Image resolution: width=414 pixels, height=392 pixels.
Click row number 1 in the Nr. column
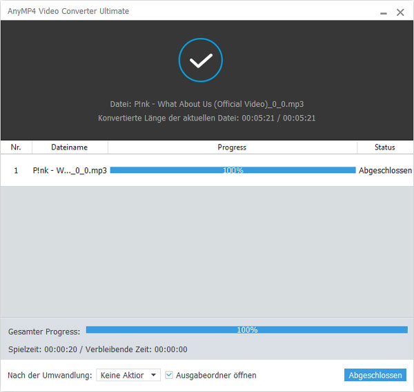(x=16, y=171)
